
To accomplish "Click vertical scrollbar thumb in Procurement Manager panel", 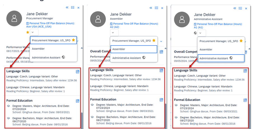I will point(81,119).
